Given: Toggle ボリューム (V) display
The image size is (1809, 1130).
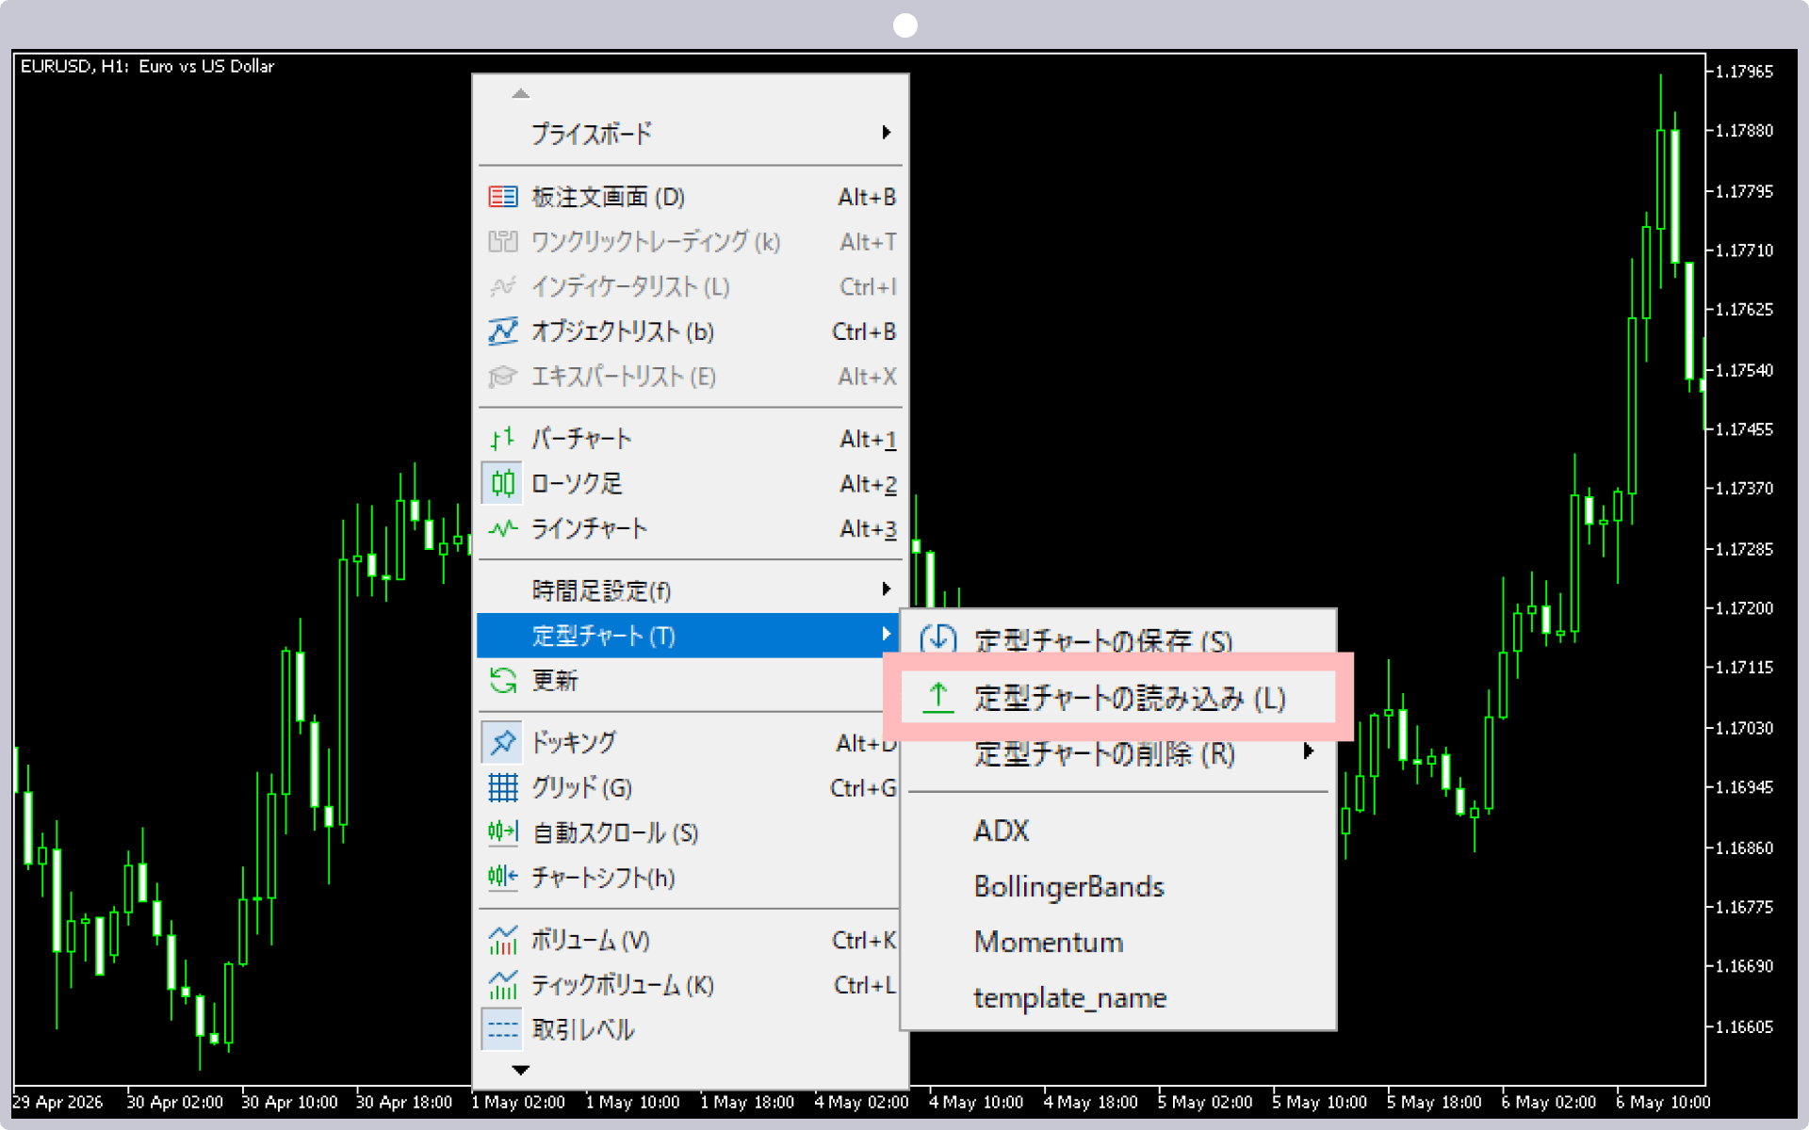Looking at the screenshot, I should 690,940.
